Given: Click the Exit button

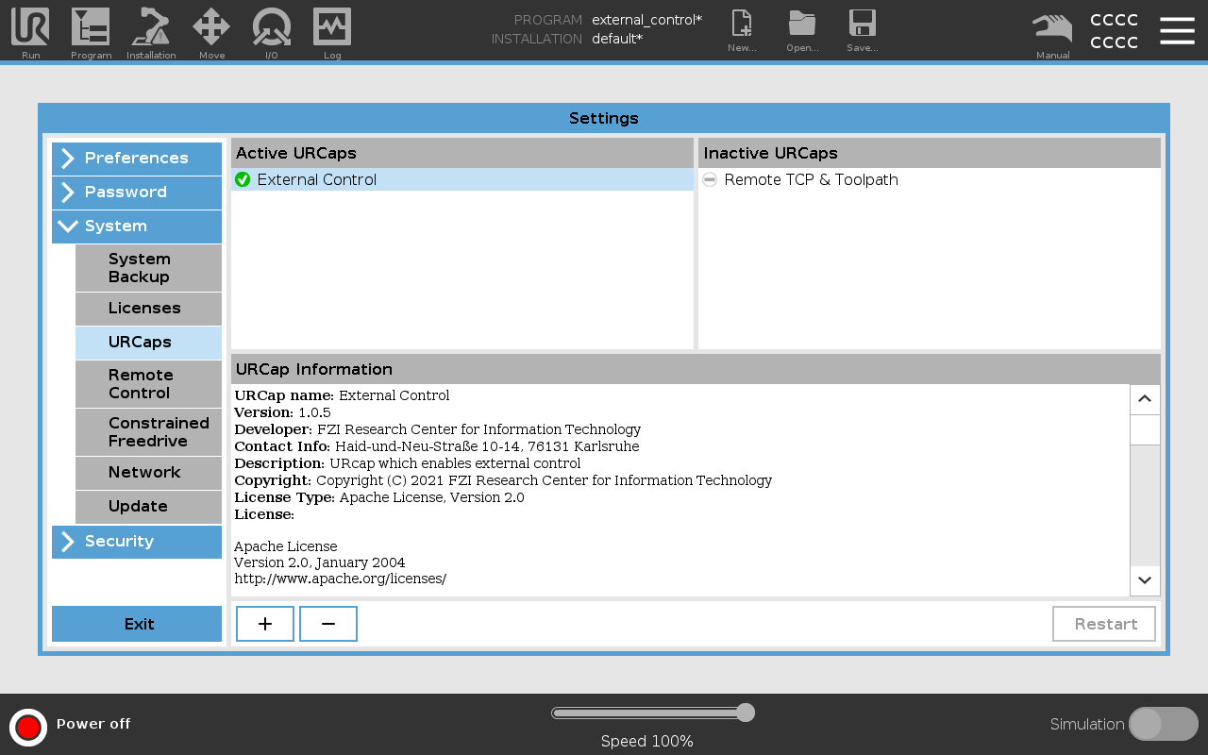Looking at the screenshot, I should click(x=137, y=624).
